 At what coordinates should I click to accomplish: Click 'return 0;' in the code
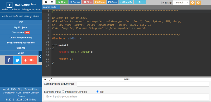coord(66,59)
